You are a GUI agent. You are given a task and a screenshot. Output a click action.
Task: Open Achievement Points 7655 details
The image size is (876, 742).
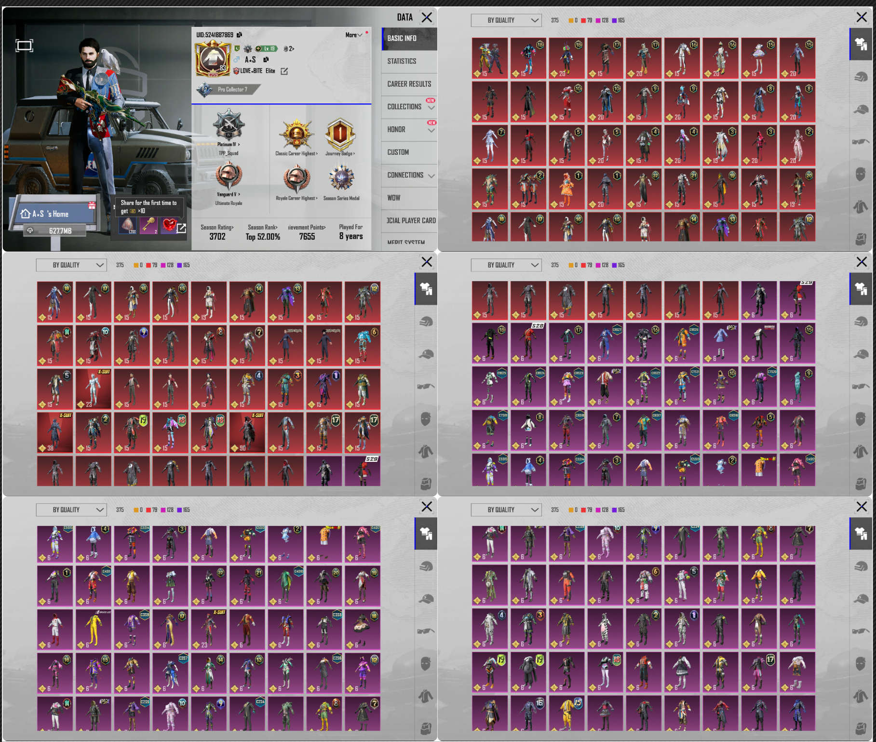tap(307, 232)
